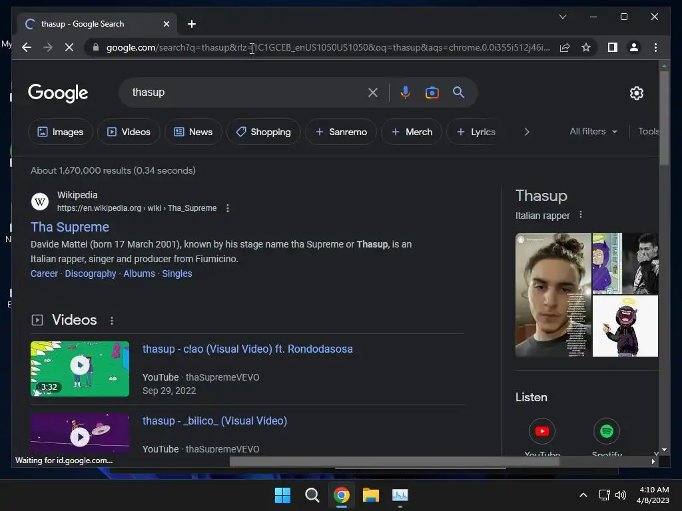
Task: Open large Thasup portrait photo
Action: tap(553, 295)
